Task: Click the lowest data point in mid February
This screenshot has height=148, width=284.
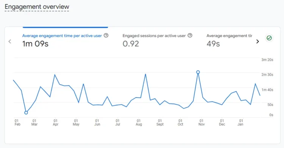Action: pos(26,113)
